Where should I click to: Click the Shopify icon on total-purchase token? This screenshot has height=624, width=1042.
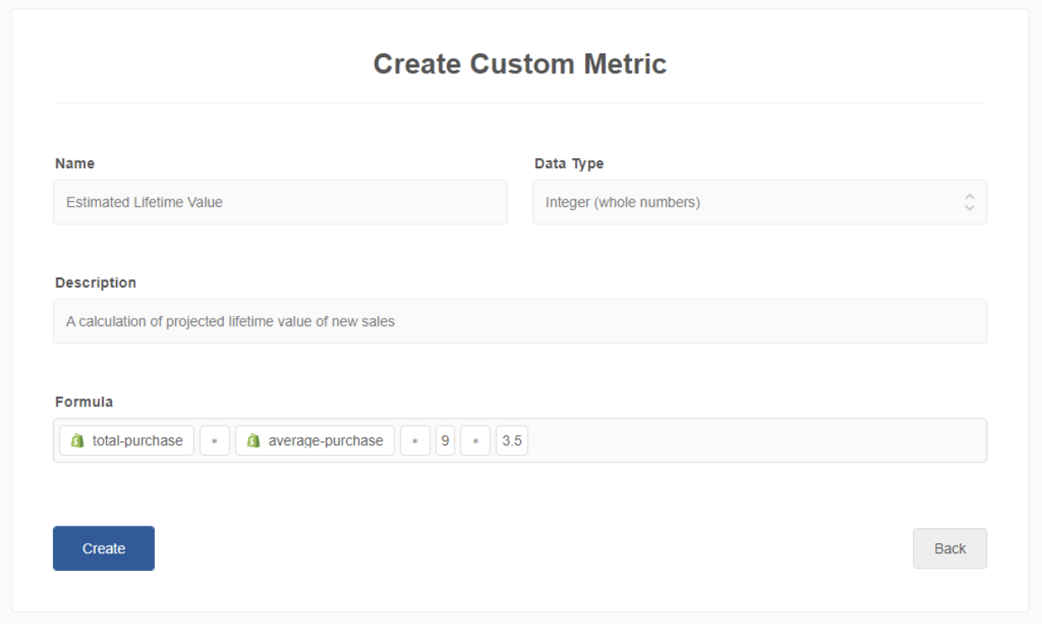coord(77,441)
